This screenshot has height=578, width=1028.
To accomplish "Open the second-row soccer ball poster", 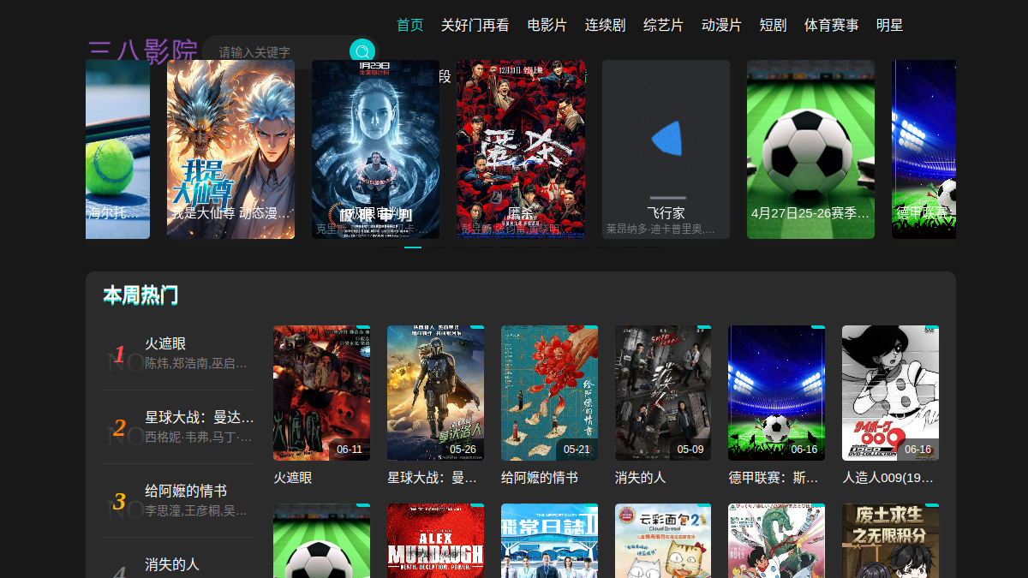I will tap(321, 541).
